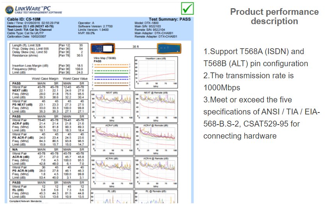This screenshot has height=204, width=332.
Task: Select Test Limit: TIA Cat 5e Channel
Action: [29, 30]
